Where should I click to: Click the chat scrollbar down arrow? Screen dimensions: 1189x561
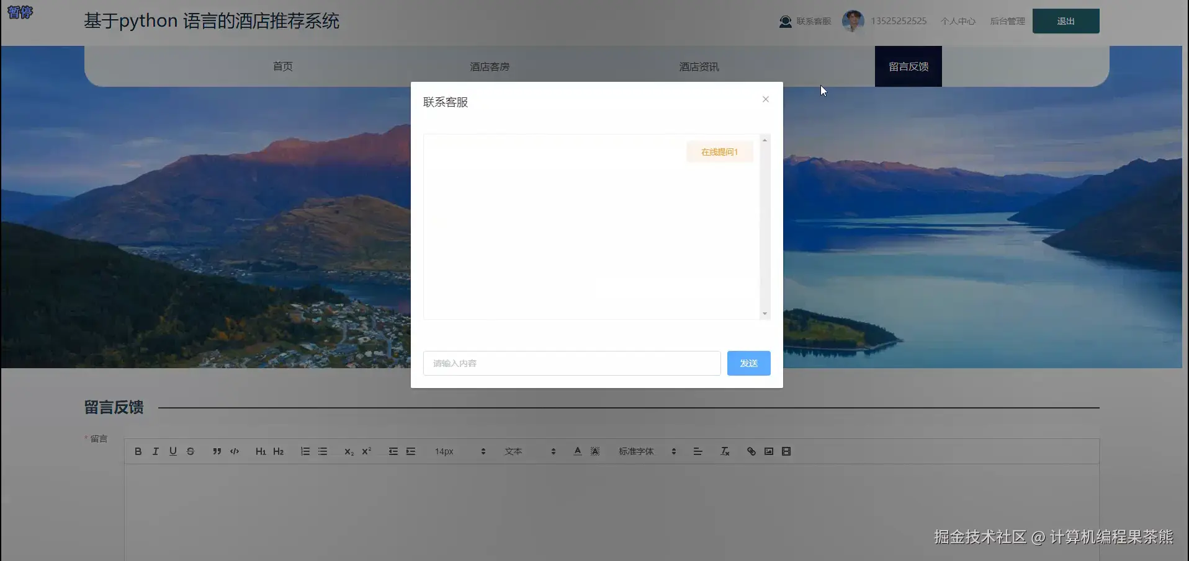(x=765, y=314)
